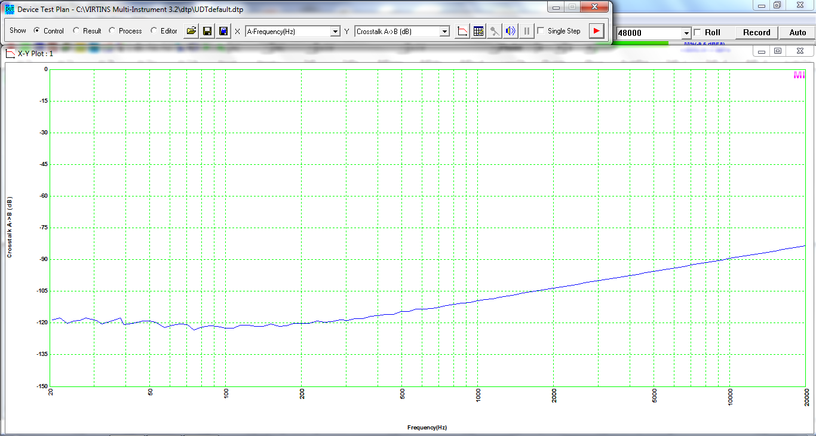
Task: Click the Crosstalk A->B (dB) Y-axis label
Action: point(10,227)
